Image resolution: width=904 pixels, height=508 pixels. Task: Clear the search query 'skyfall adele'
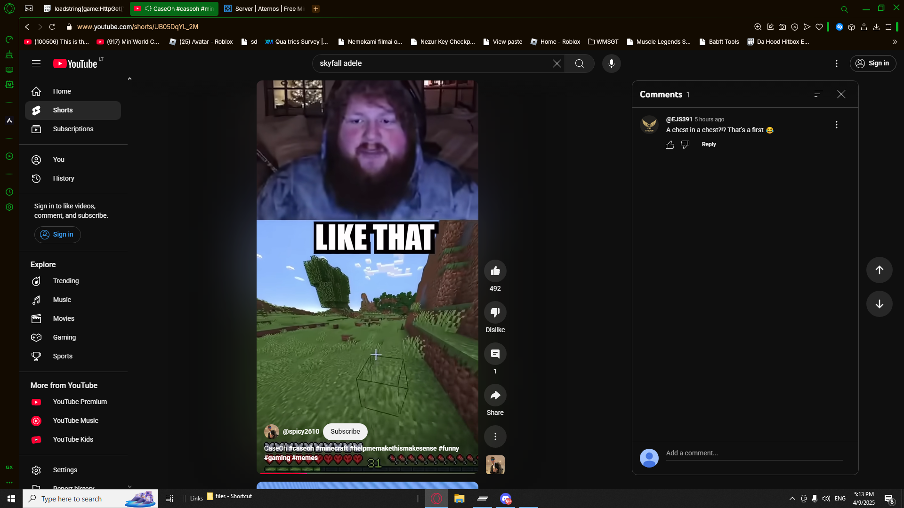click(557, 63)
